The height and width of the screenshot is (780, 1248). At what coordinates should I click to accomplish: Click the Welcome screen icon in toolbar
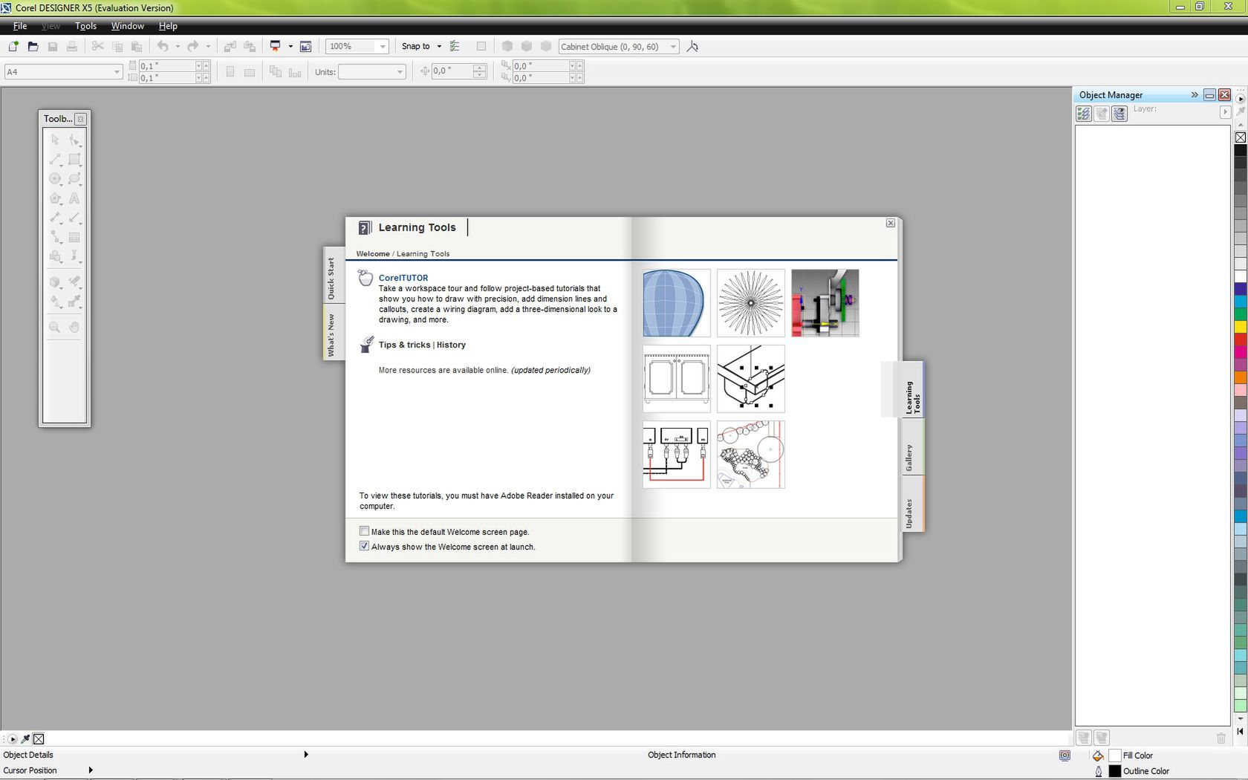(305, 46)
